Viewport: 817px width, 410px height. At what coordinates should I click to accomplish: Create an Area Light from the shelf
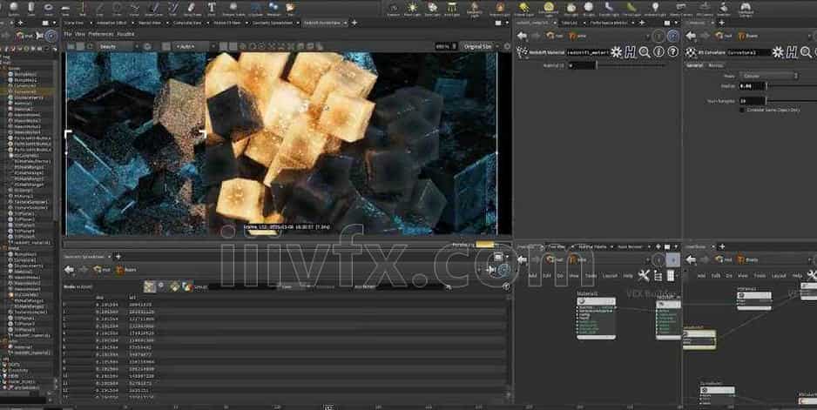[452, 8]
